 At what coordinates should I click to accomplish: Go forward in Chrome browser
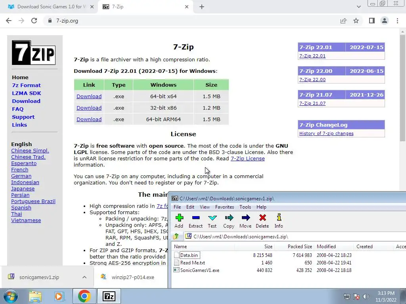point(21,21)
